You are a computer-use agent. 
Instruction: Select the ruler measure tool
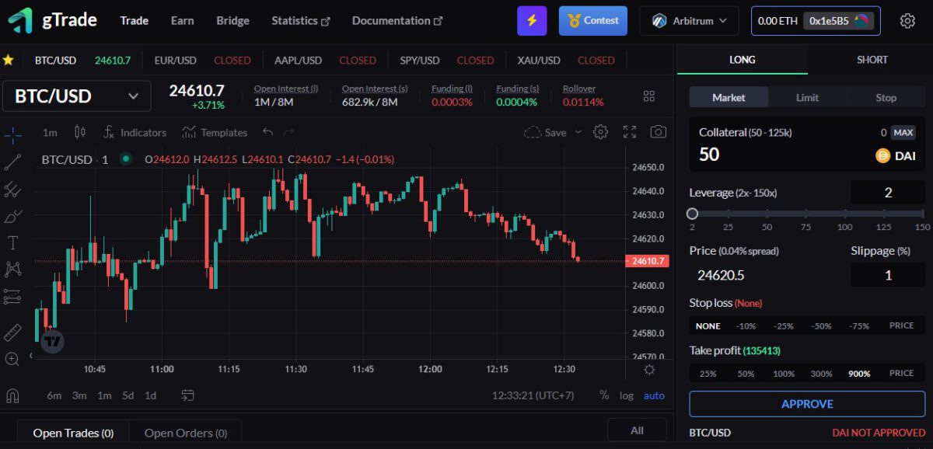pos(14,332)
